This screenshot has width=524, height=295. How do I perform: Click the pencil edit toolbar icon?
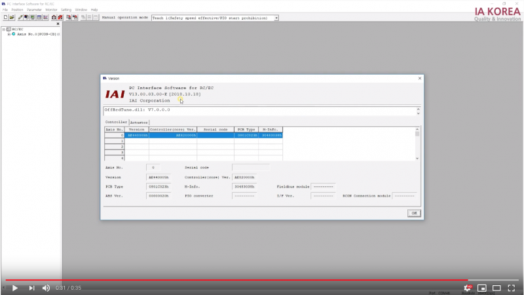(20, 18)
